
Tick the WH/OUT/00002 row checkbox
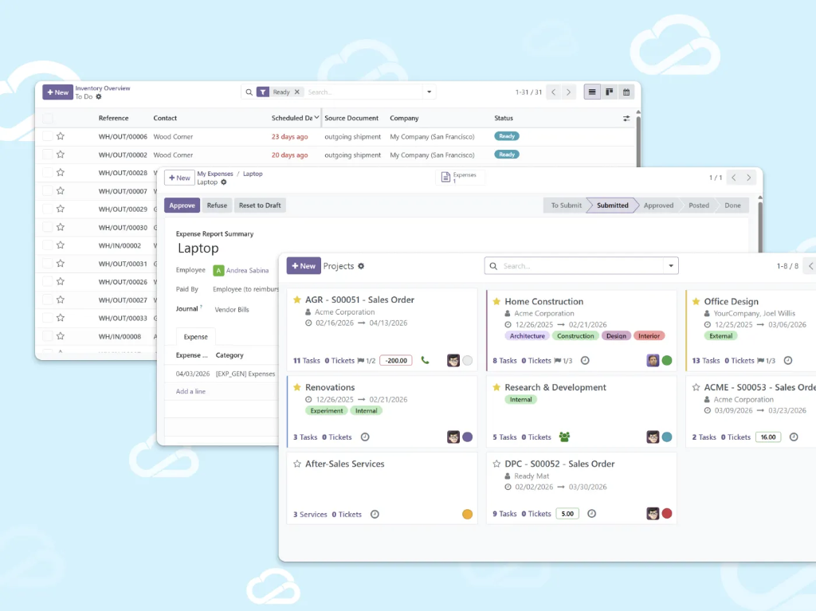click(48, 155)
